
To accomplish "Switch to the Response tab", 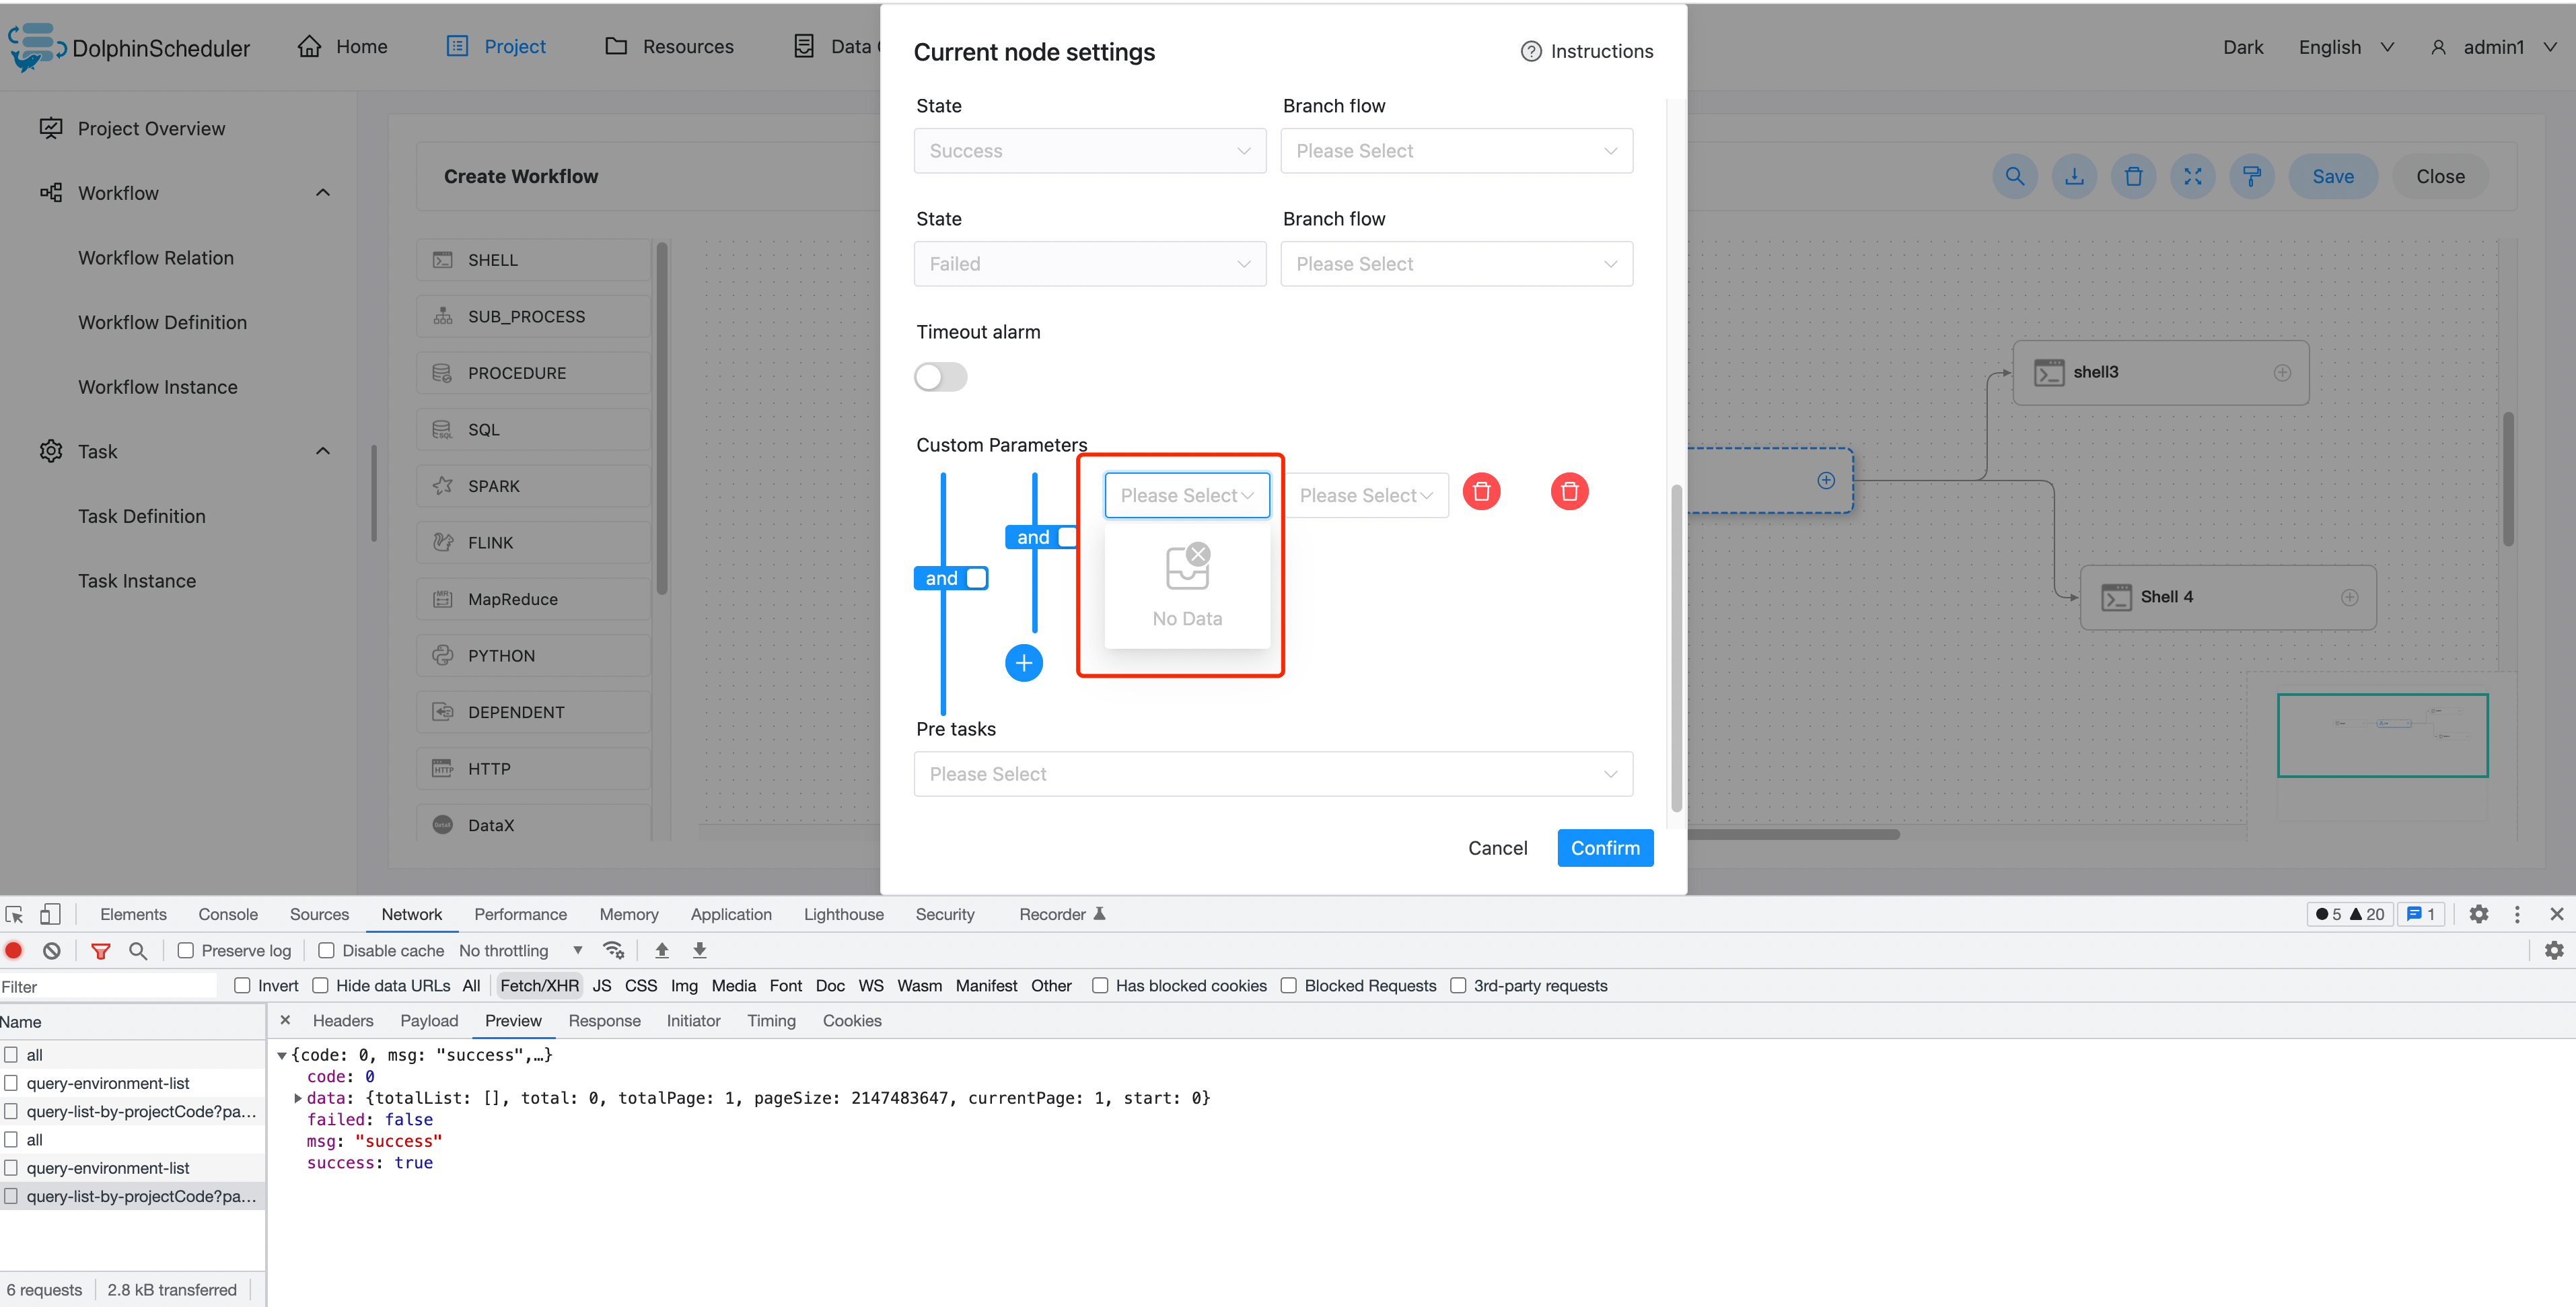I will click(x=604, y=1020).
